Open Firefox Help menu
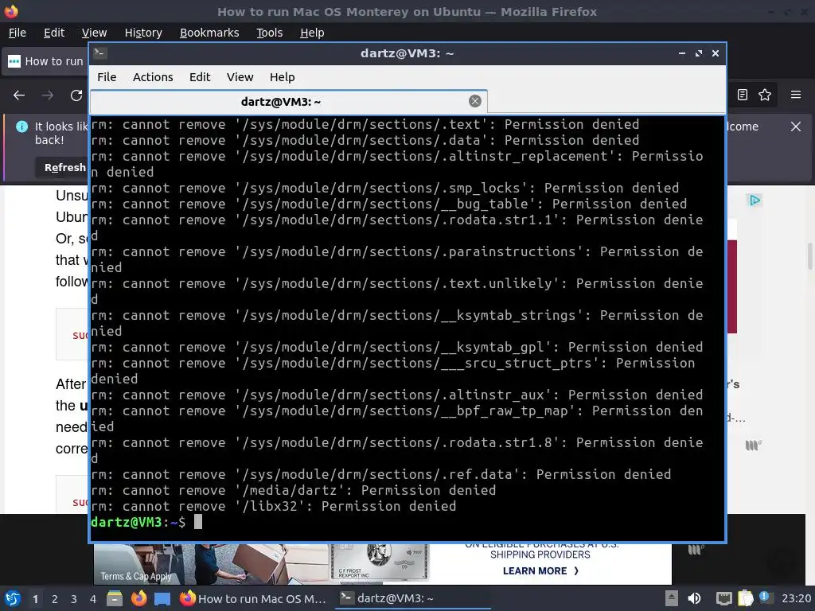Viewport: 815px width, 611px height. [312, 32]
